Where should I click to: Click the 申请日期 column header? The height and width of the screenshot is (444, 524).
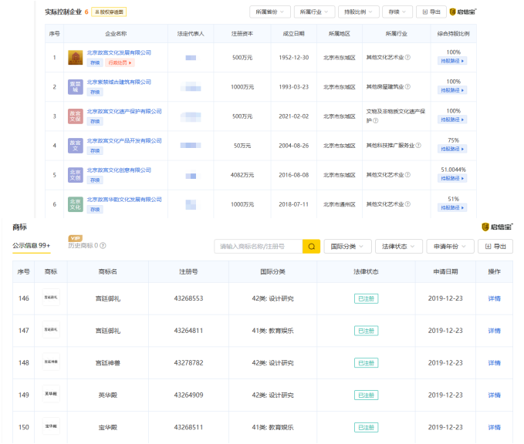point(445,272)
